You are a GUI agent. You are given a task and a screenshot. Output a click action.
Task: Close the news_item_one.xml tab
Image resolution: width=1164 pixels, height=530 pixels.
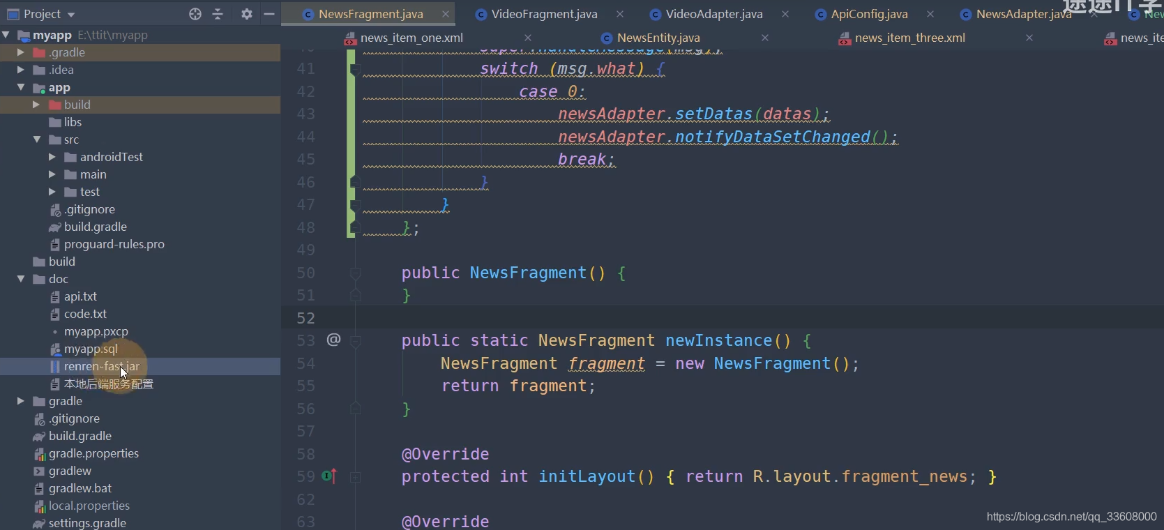[528, 38]
